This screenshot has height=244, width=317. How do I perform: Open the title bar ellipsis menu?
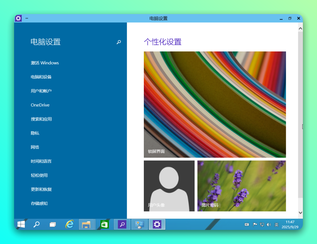27,18
